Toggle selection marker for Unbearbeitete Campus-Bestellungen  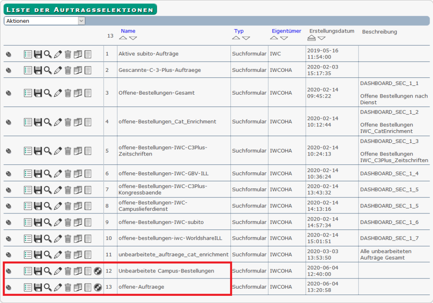[x=9, y=271]
